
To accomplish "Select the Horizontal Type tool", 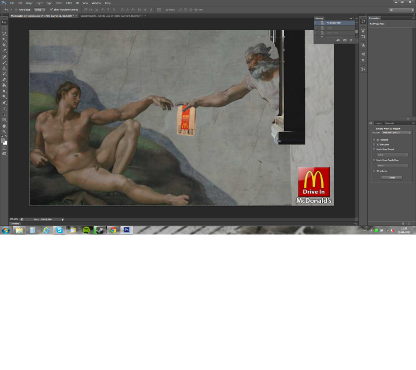I will (x=4, y=108).
